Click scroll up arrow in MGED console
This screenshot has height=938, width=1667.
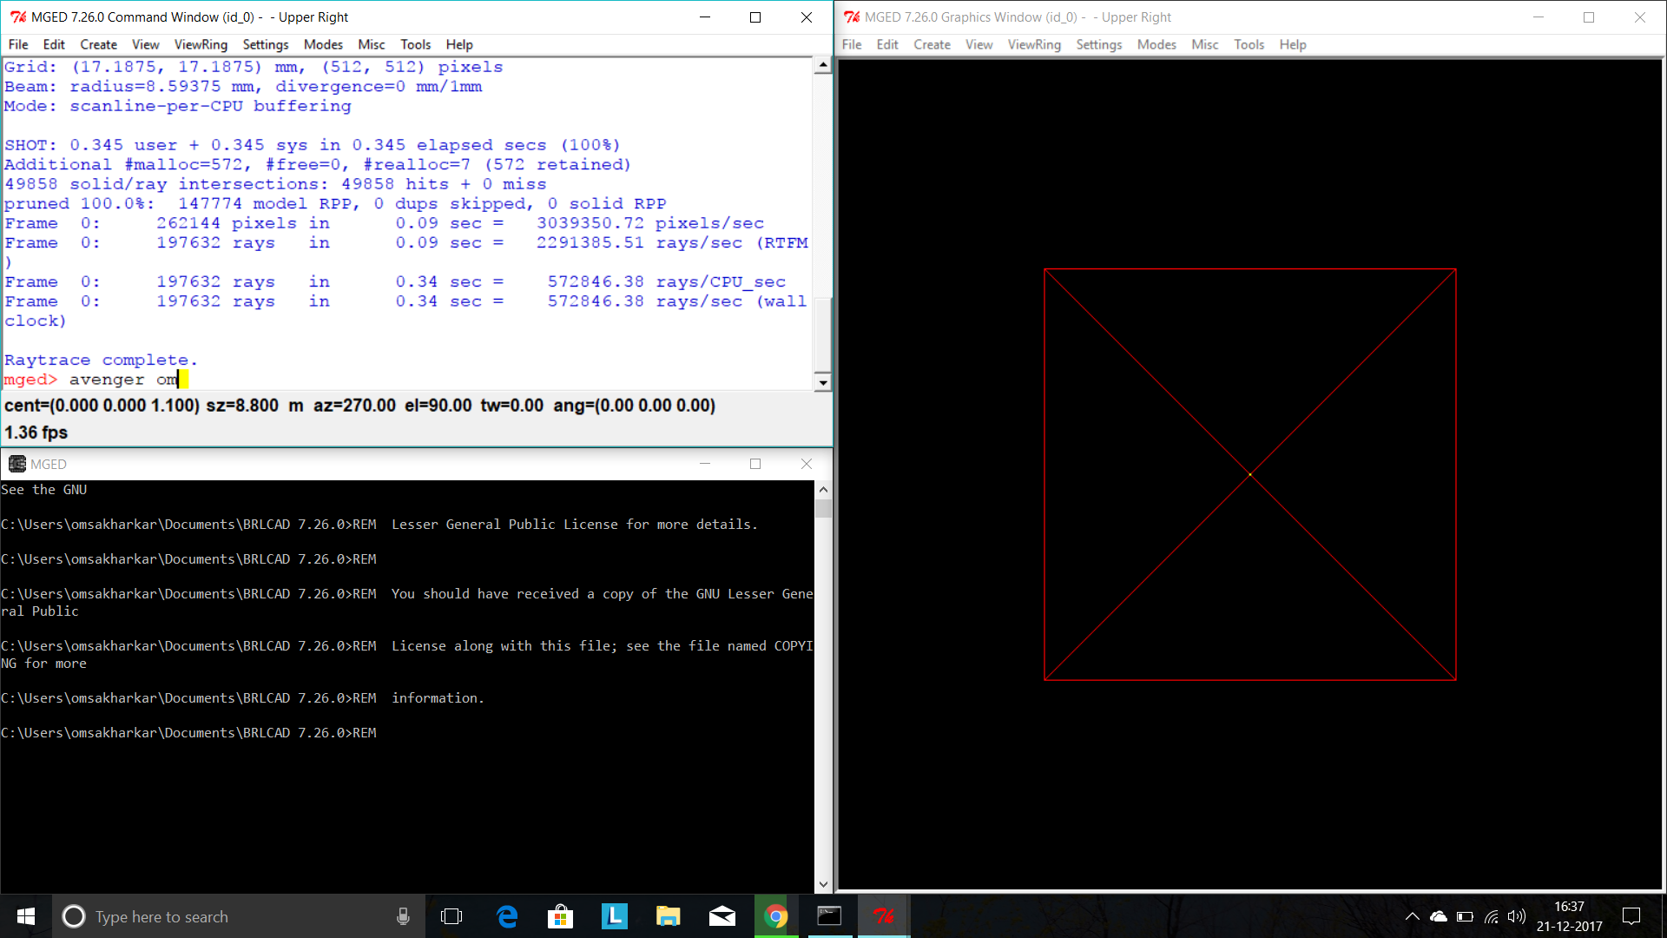(823, 490)
